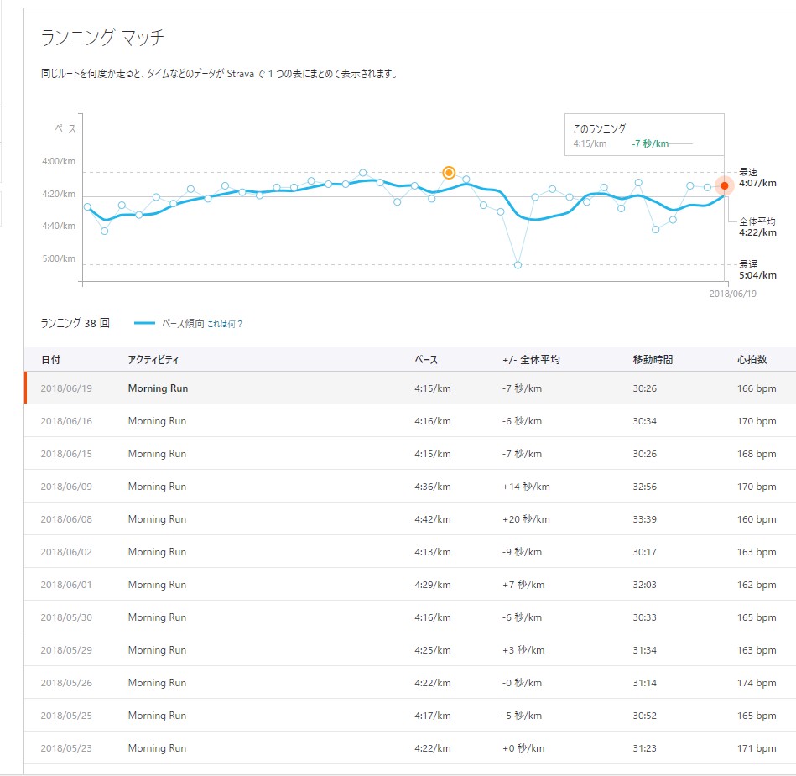Click the orange highlighted data point on chart

tap(449, 173)
